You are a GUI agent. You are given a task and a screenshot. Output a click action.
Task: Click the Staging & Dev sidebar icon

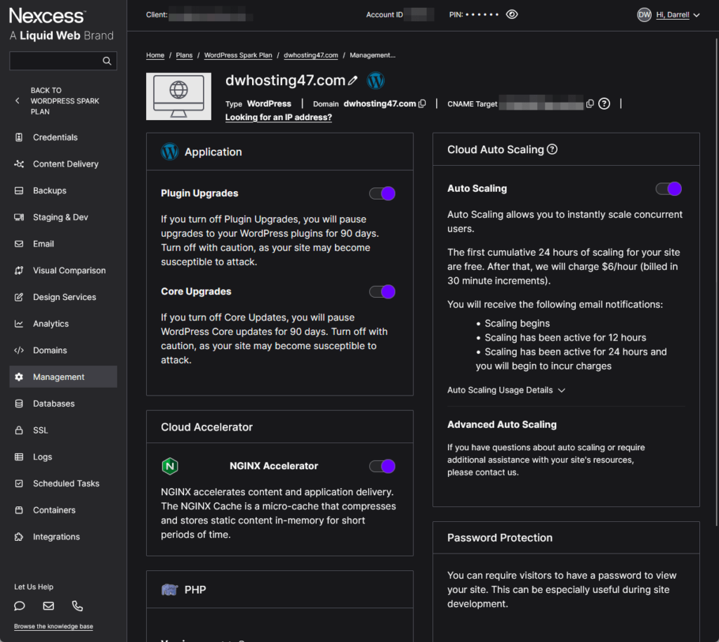pos(19,217)
